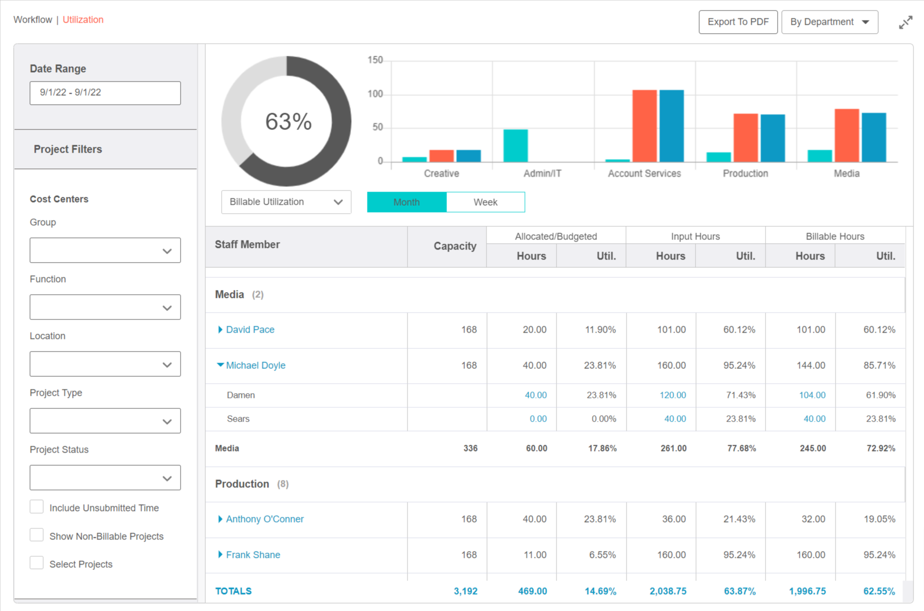Click the Media blue bar

click(874, 137)
